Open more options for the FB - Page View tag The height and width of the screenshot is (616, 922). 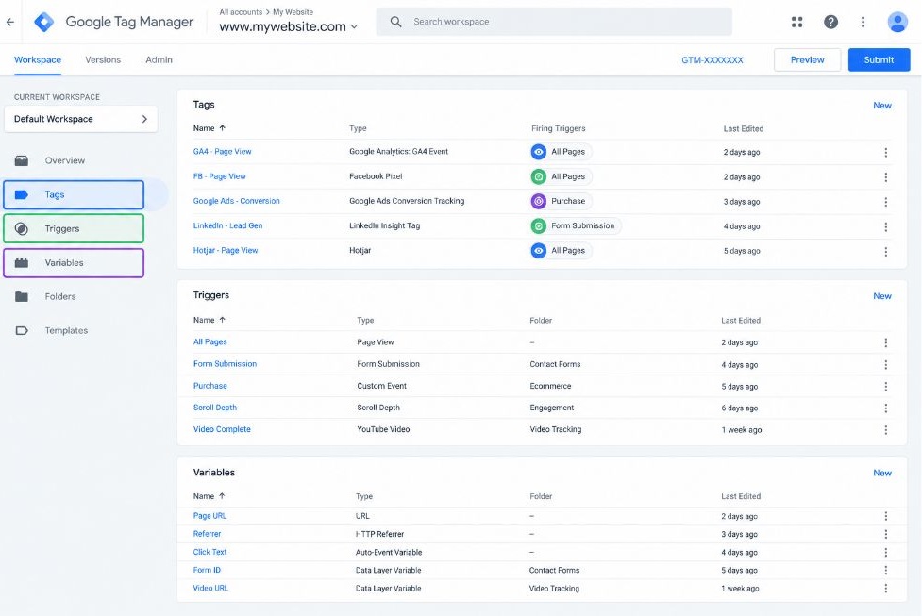click(885, 177)
